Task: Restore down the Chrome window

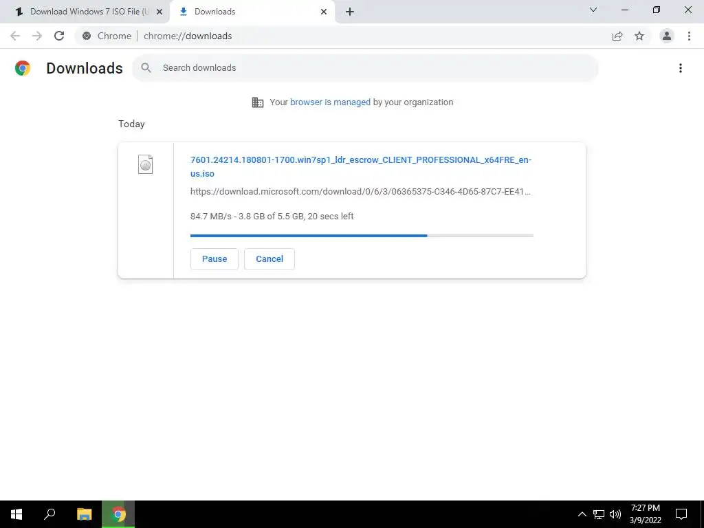Action: (657, 10)
